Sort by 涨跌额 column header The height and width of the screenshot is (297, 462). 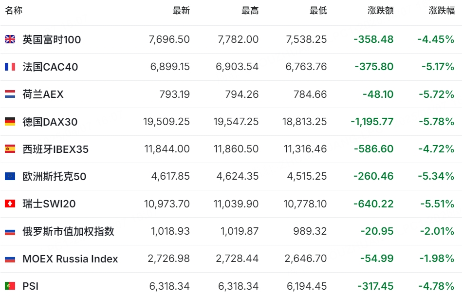380,11
